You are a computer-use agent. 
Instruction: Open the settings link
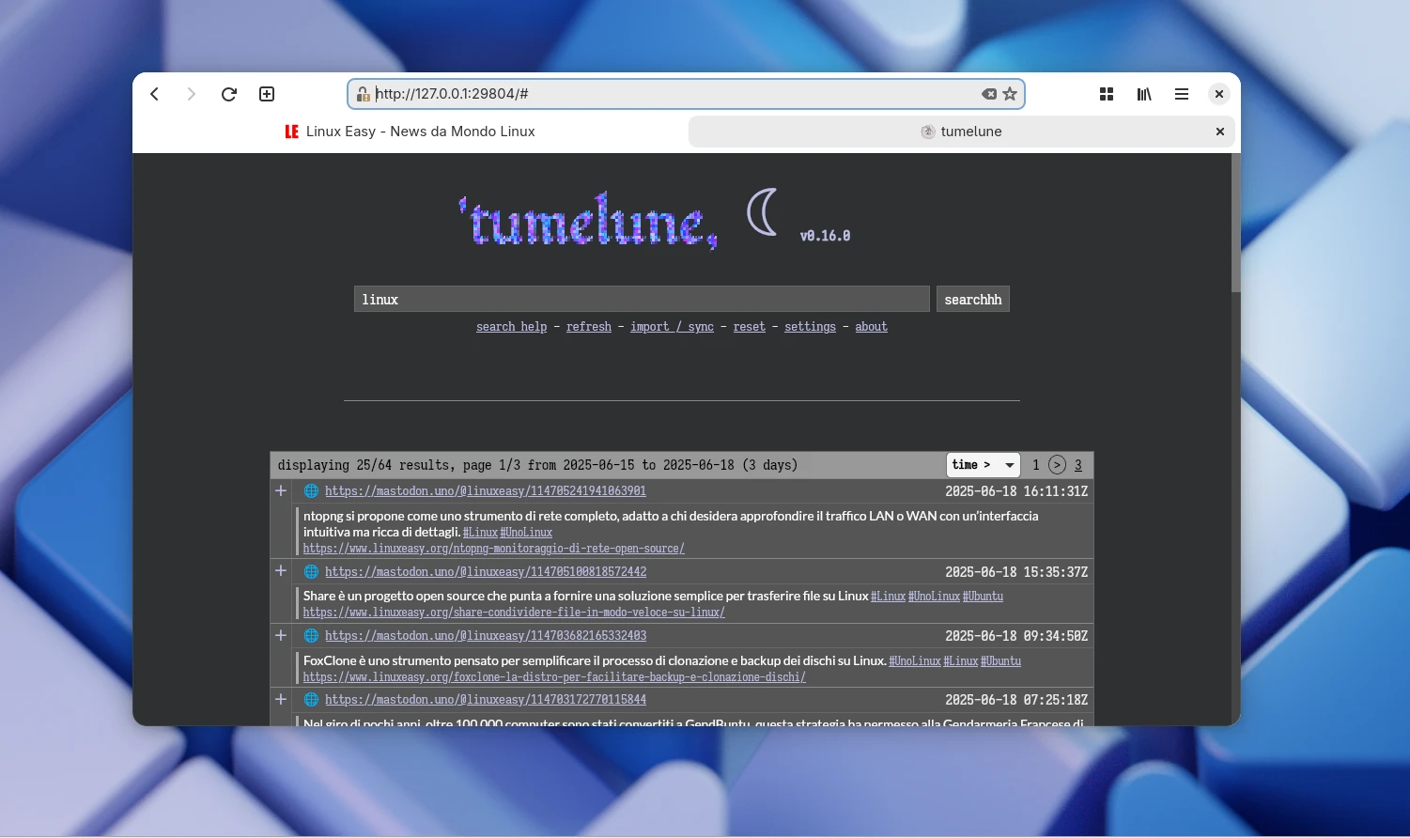(810, 326)
